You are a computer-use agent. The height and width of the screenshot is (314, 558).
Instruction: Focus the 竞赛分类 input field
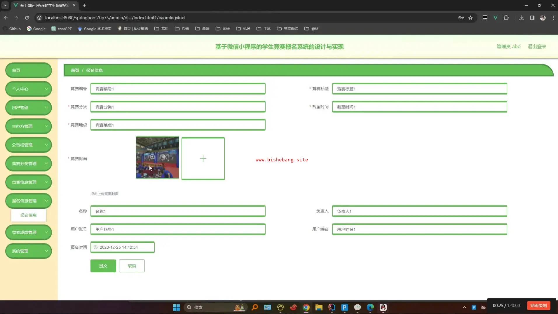tap(178, 107)
